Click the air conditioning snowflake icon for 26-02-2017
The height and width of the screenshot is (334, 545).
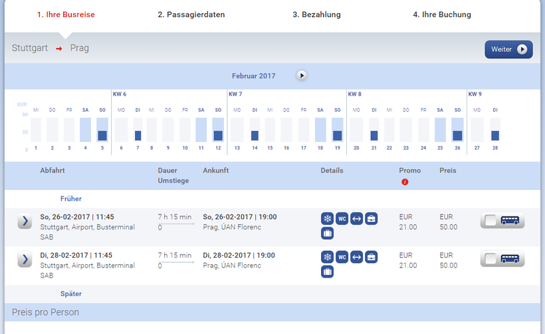tap(327, 219)
